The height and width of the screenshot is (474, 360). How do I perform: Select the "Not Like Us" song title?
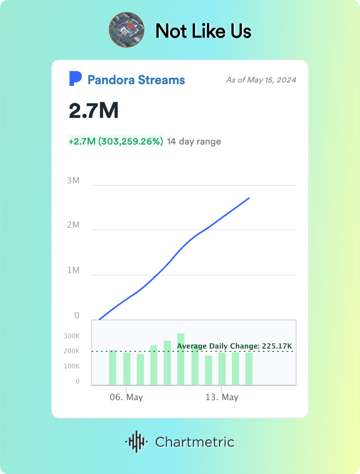pos(203,31)
